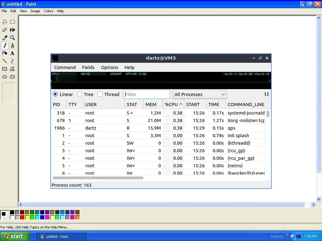Choose the black swatch in the palette

point(12,212)
